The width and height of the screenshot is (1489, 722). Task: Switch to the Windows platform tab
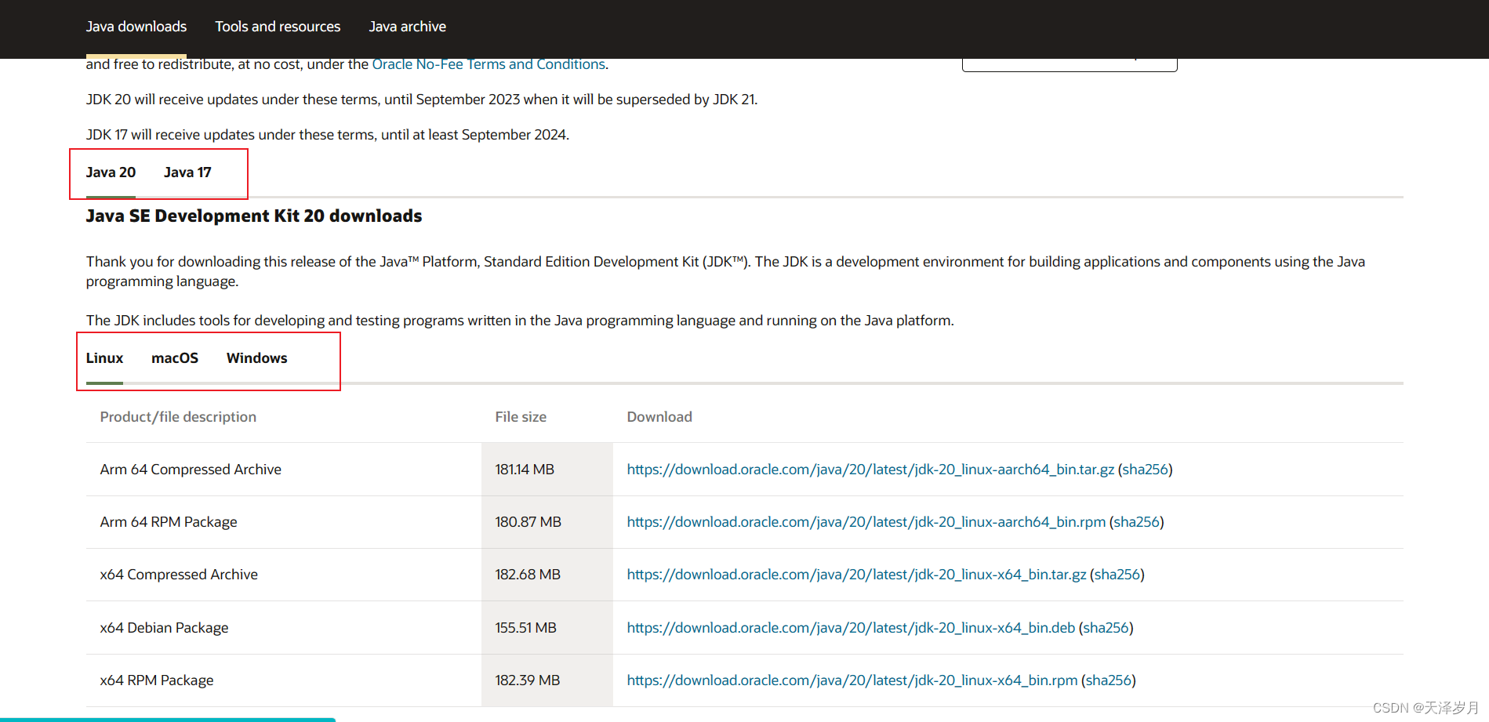[x=257, y=358]
